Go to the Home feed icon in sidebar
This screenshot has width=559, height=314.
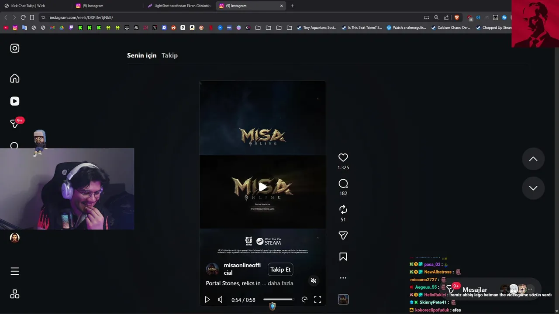pyautogui.click(x=15, y=78)
